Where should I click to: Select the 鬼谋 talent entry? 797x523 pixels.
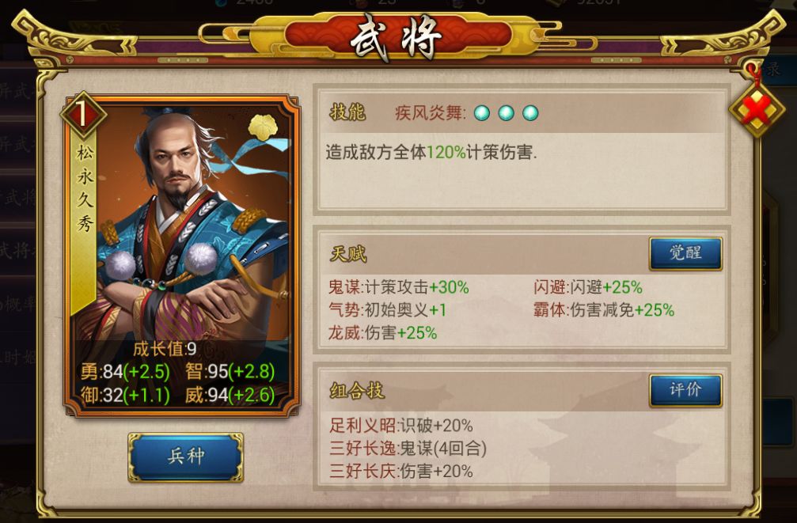tap(399, 287)
